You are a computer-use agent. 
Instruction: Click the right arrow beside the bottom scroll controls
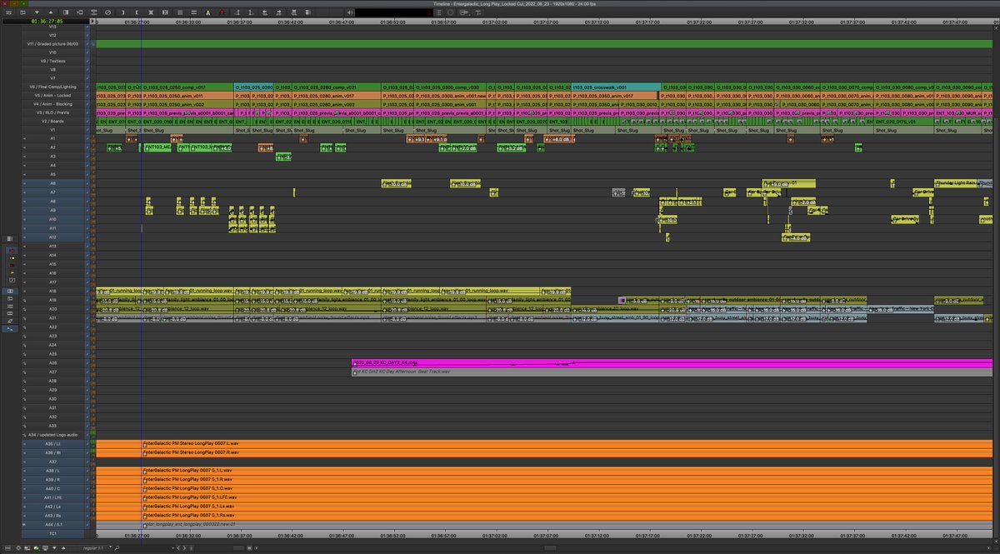[x=184, y=548]
